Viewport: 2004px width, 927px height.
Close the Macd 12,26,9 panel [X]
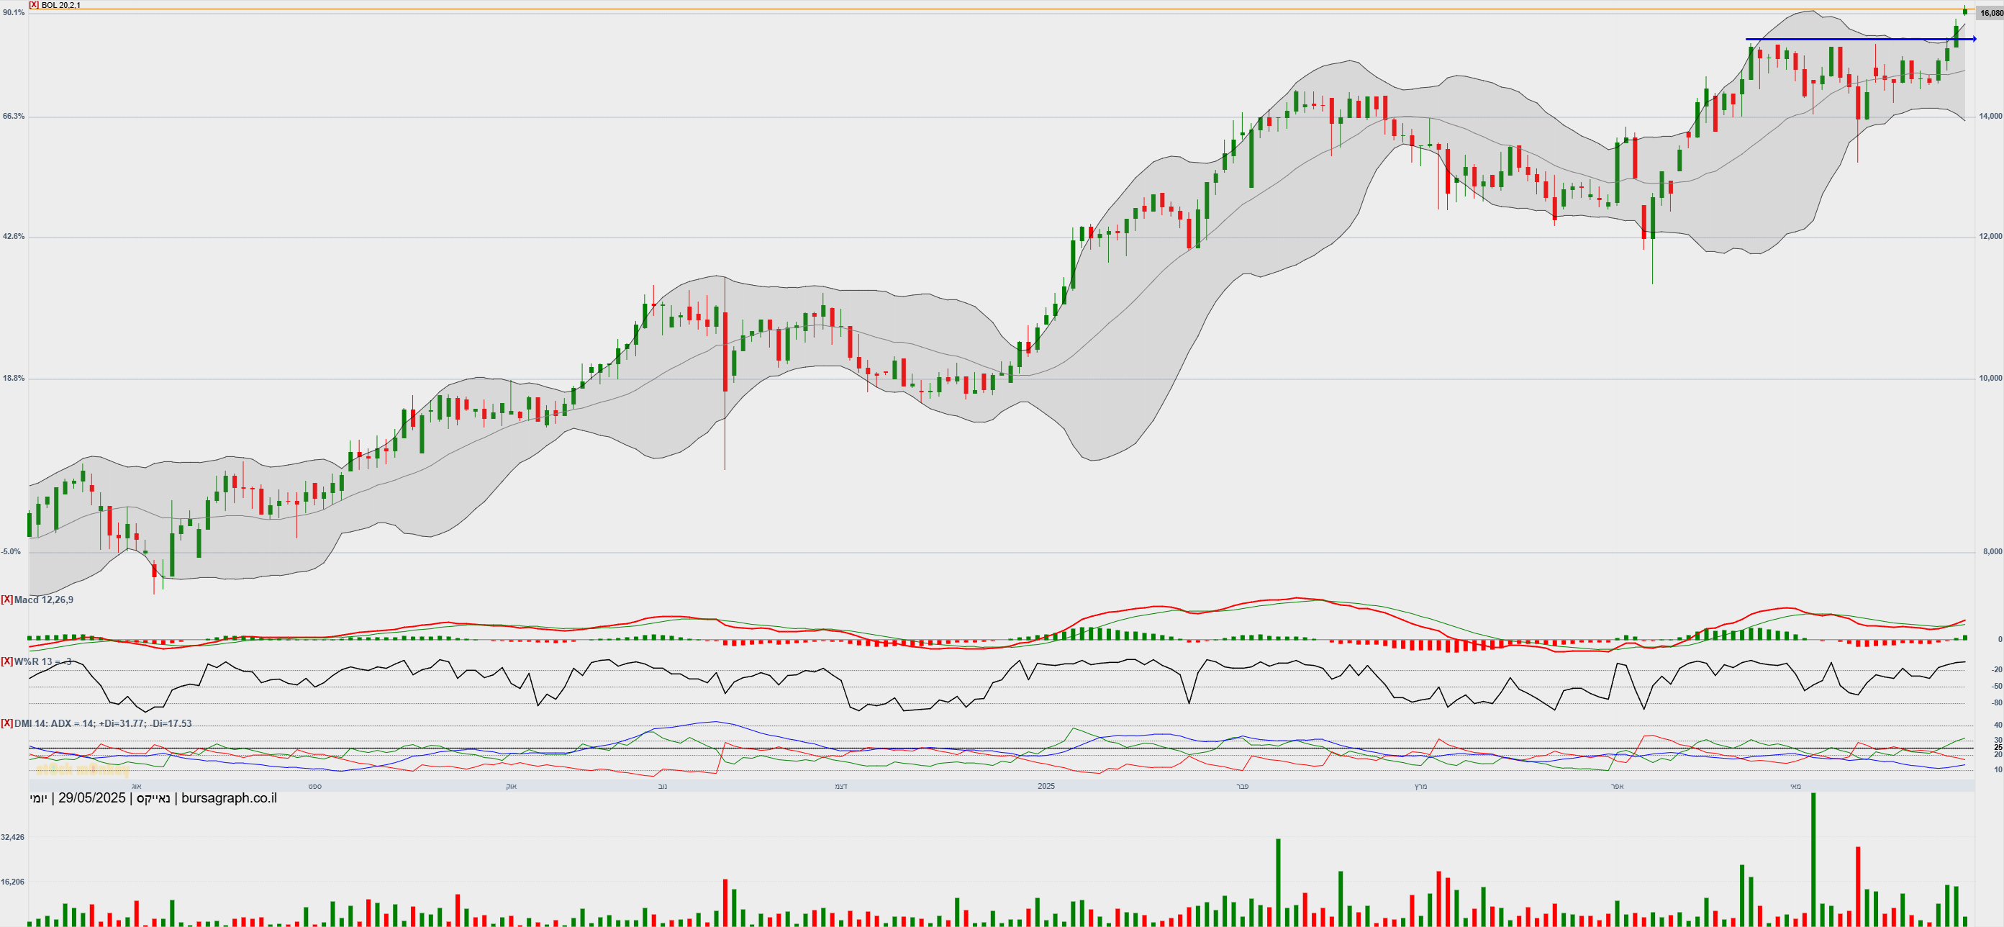6,600
